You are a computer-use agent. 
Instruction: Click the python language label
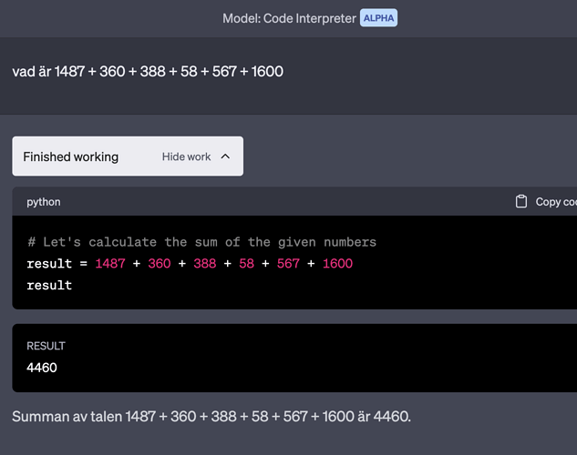[x=44, y=202]
